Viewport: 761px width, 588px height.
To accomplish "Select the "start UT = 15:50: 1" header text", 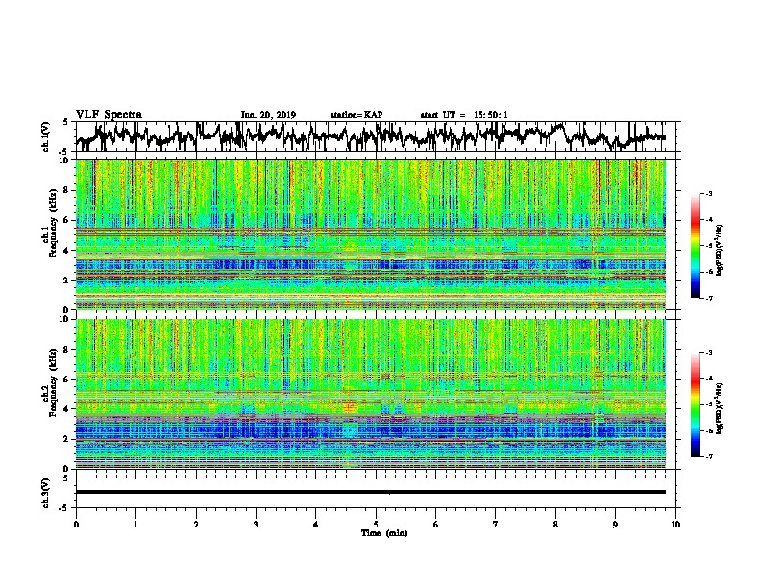I will coord(464,115).
